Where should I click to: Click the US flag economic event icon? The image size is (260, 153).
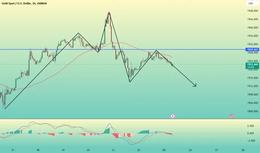click(x=232, y=116)
